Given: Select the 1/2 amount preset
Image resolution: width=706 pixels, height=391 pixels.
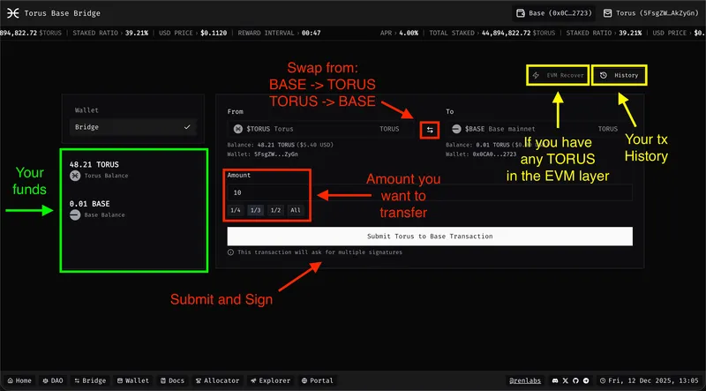Looking at the screenshot, I should click(275, 210).
